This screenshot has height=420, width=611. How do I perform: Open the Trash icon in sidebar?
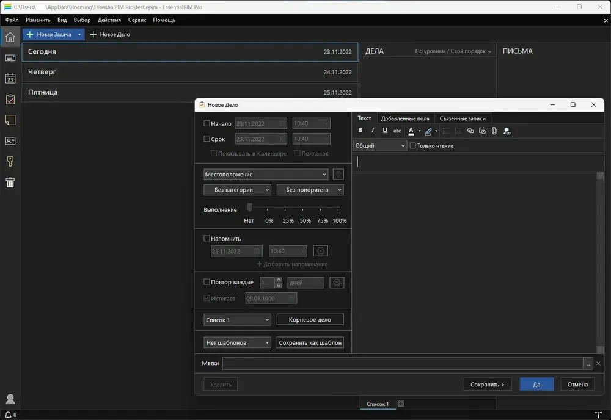[10, 182]
